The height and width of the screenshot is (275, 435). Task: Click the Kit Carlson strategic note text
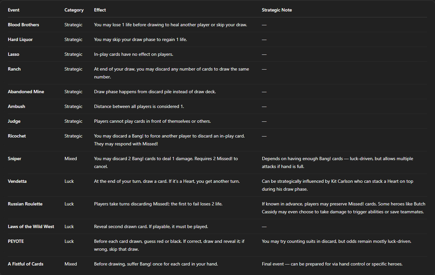pyautogui.click(x=337, y=185)
